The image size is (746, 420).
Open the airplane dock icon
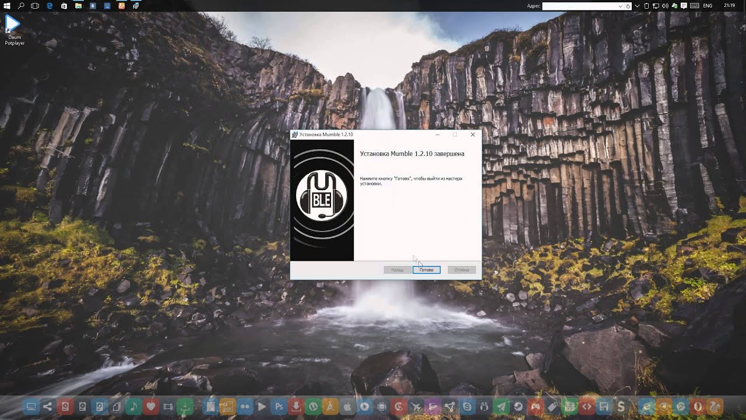point(416,406)
